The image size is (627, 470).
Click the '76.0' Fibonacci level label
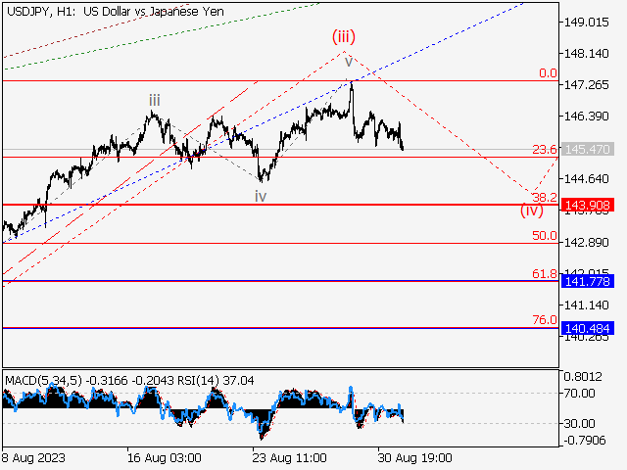pyautogui.click(x=545, y=320)
